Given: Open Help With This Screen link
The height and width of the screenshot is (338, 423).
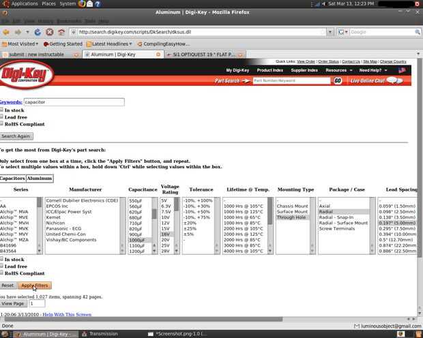Looking at the screenshot, I should [x=67, y=314].
